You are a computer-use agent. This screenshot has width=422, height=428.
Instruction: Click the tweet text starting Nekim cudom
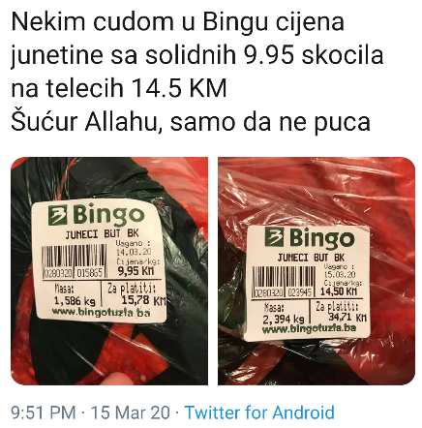pyautogui.click(x=197, y=72)
